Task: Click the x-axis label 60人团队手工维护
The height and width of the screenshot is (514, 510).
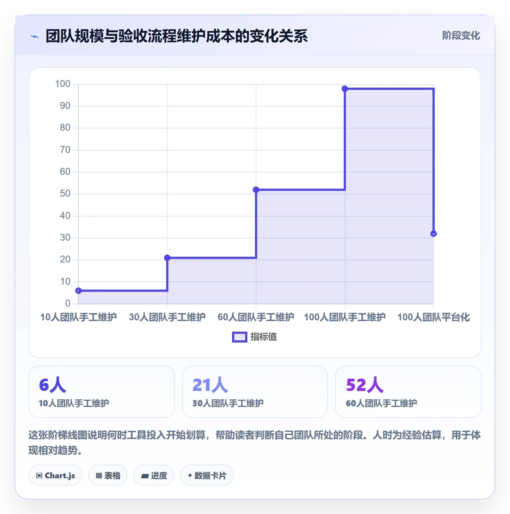Action: pyautogui.click(x=256, y=317)
